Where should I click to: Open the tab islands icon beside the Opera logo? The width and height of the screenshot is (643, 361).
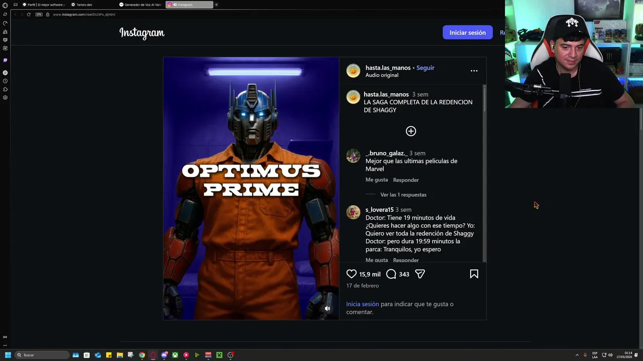(16, 5)
